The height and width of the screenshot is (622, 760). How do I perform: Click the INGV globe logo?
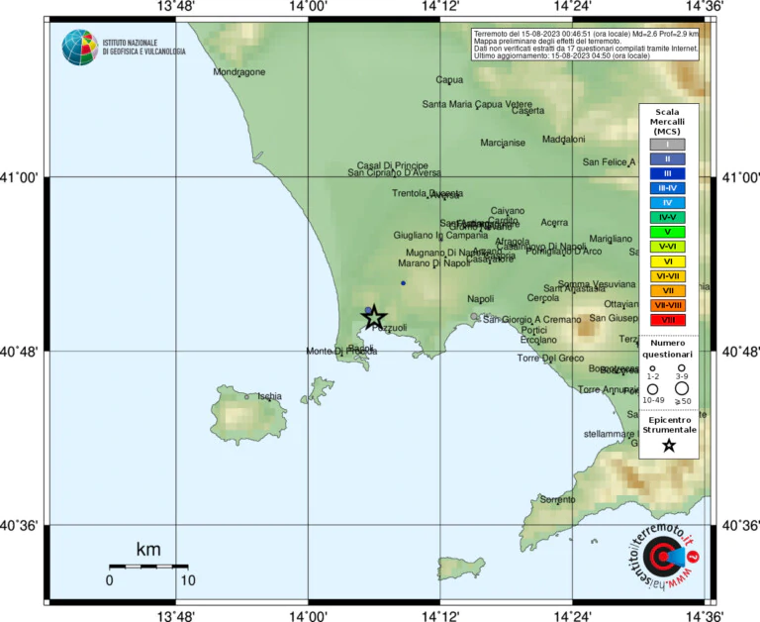79,48
